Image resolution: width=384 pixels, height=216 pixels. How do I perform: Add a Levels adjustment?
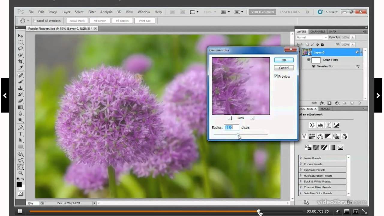click(x=320, y=125)
